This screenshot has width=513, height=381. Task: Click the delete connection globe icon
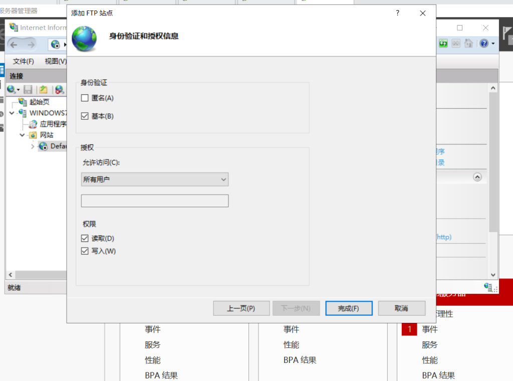point(60,90)
